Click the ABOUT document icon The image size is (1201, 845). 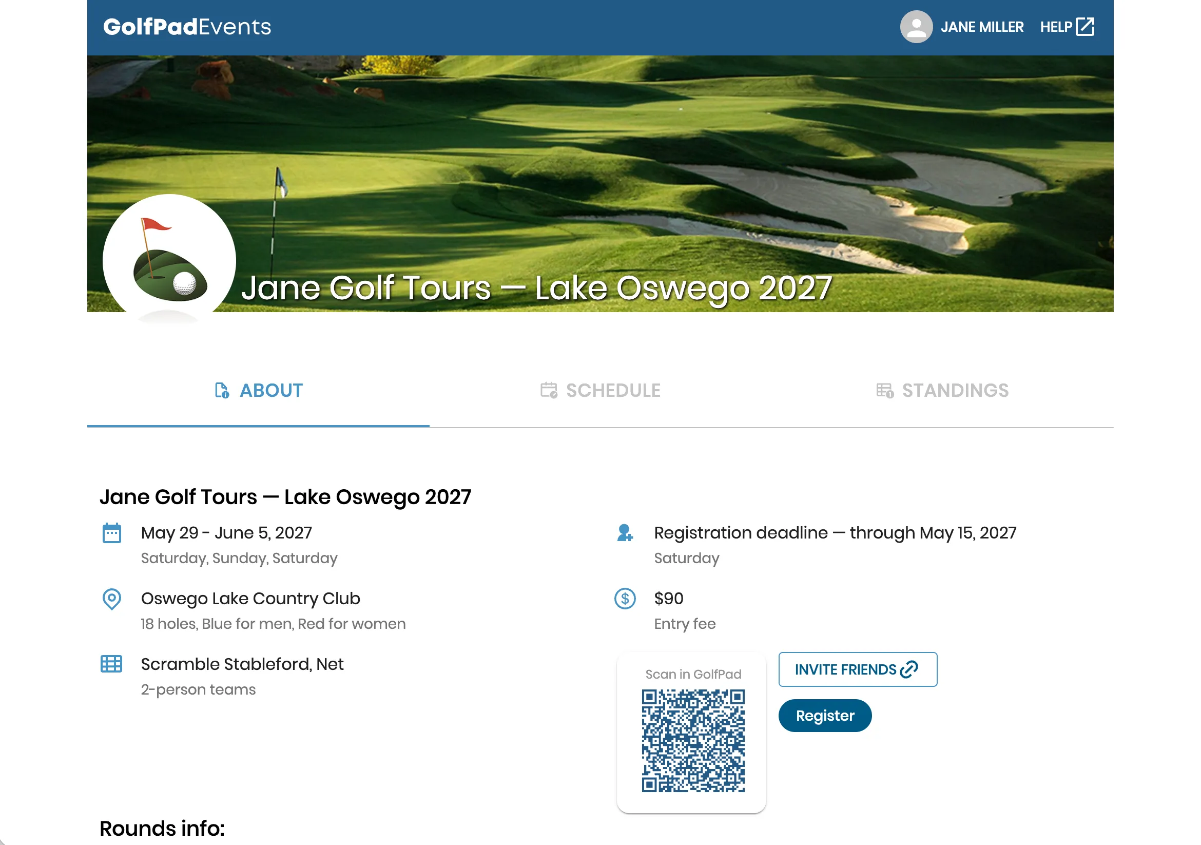tap(222, 390)
